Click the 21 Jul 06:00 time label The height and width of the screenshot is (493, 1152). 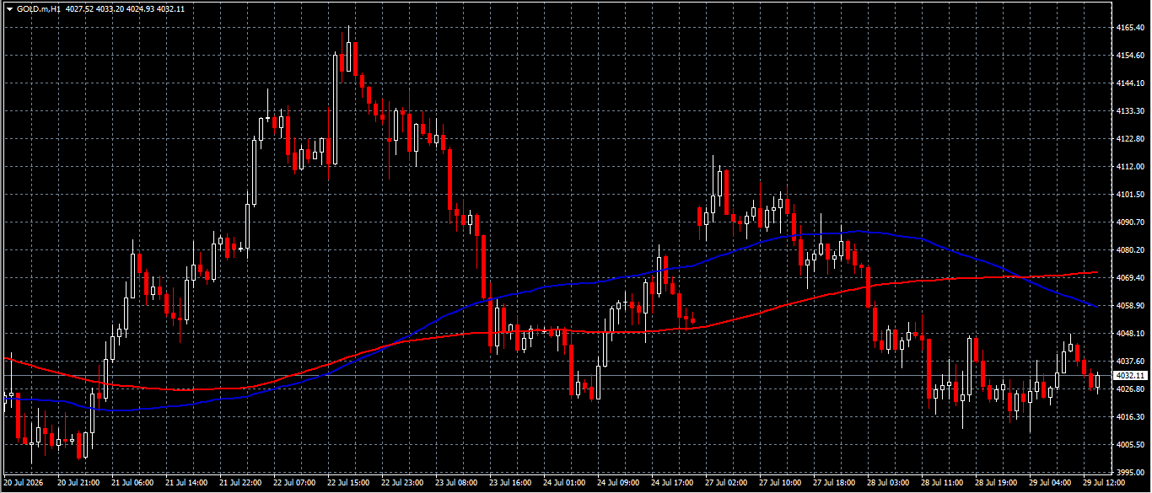tap(132, 484)
